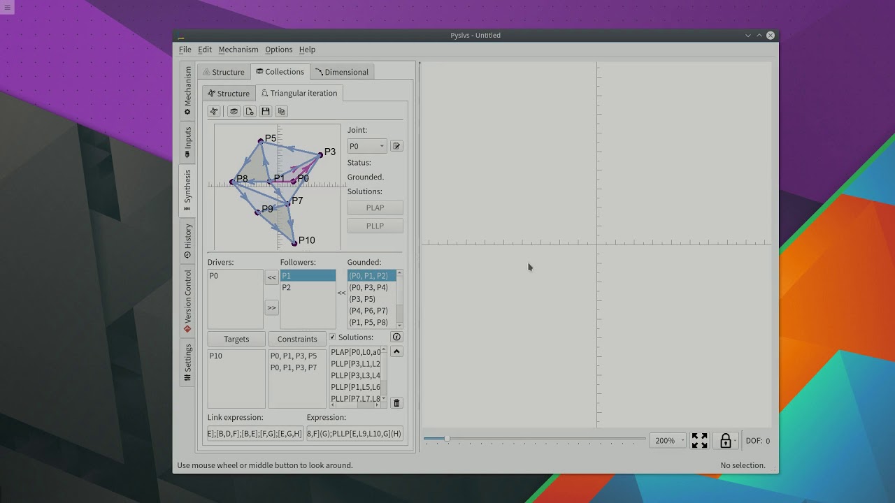Image resolution: width=895 pixels, height=503 pixels.
Task: Toggle the Solutions checkbox
Action: click(x=333, y=337)
